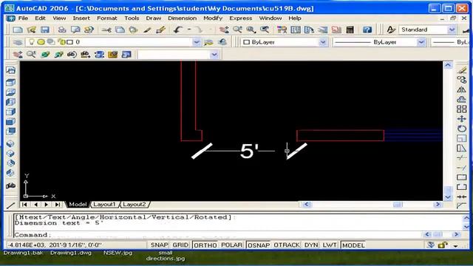Viewport: 473px width, 266px height.
Task: Toggle ORTHO mode in status bar
Action: pyautogui.click(x=205, y=245)
